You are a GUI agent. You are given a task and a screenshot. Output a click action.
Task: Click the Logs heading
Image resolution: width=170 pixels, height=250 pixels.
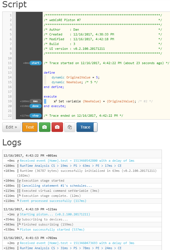(12, 142)
